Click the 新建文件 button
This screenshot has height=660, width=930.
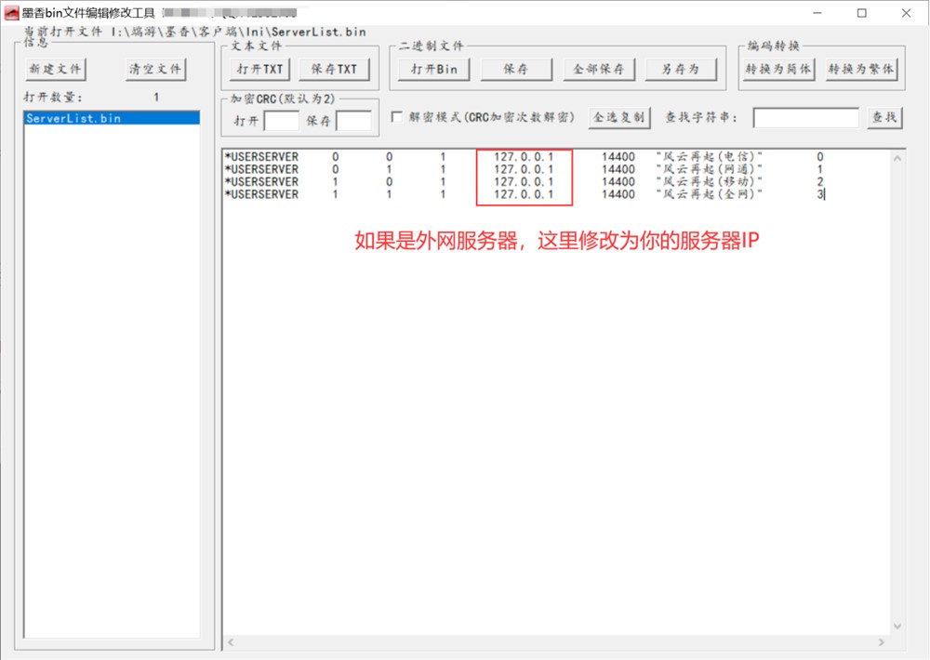[x=56, y=70]
